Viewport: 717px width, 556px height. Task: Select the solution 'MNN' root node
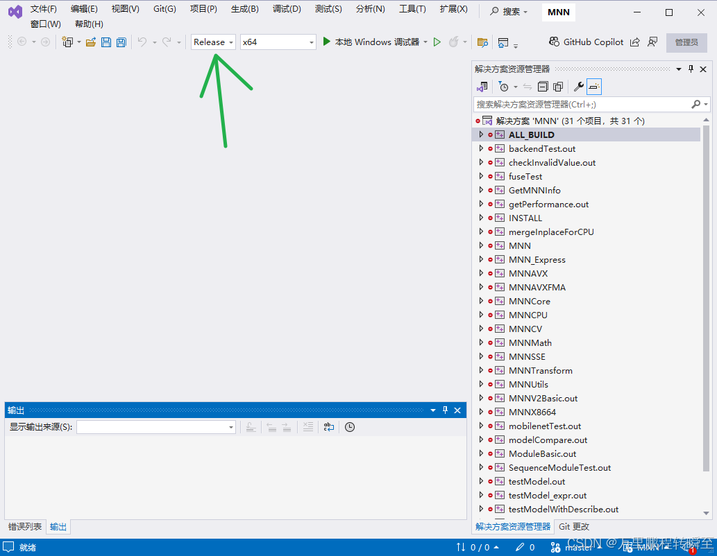[570, 121]
